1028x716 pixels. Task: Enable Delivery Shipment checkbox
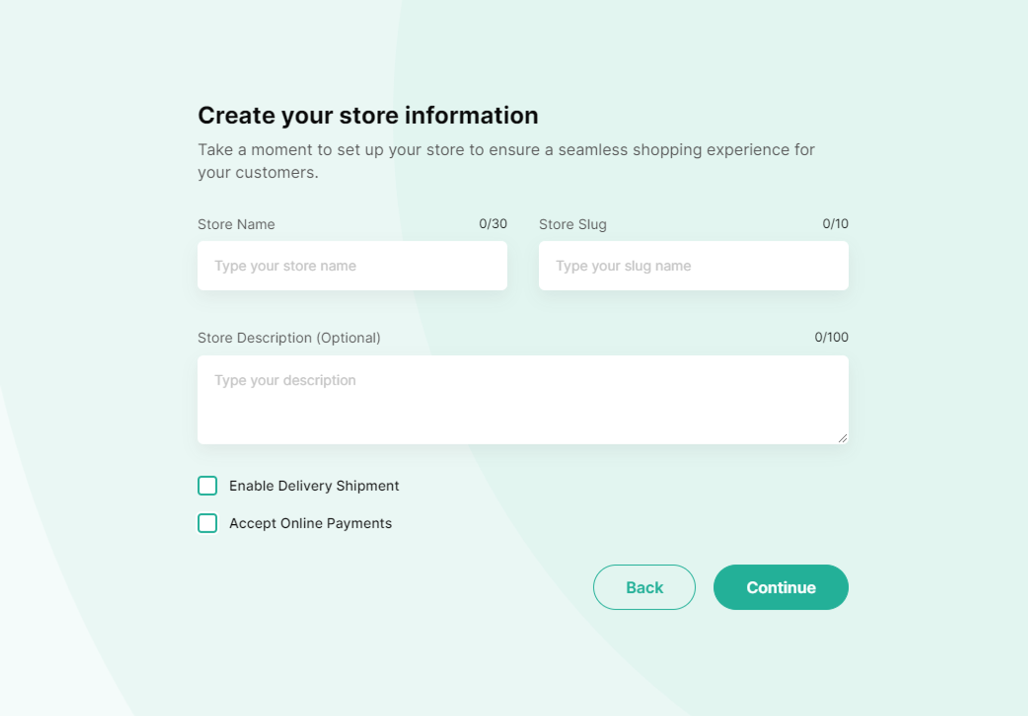click(208, 486)
